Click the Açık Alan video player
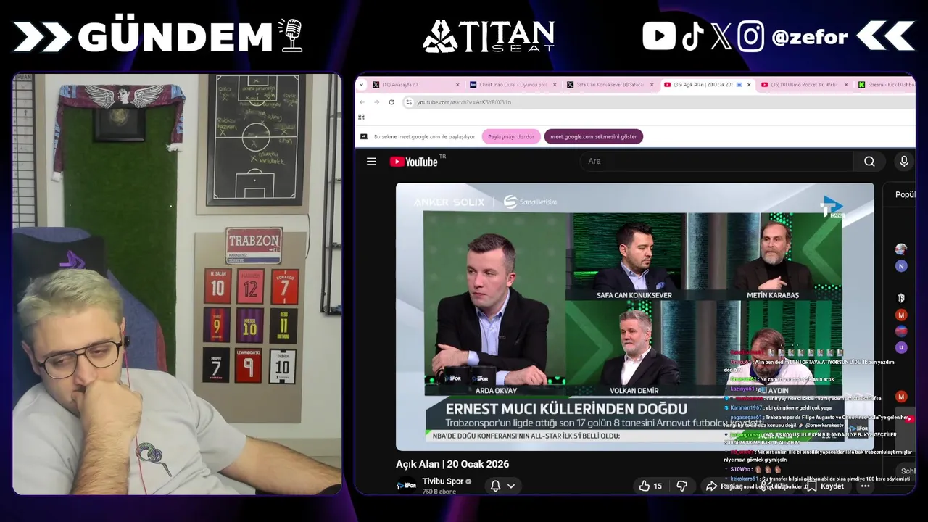 [634, 317]
